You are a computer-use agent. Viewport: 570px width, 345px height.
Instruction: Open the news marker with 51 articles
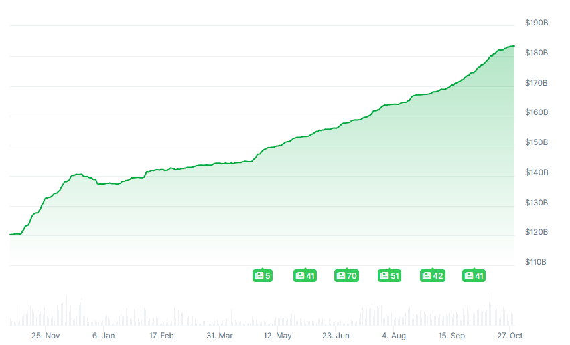click(x=389, y=275)
